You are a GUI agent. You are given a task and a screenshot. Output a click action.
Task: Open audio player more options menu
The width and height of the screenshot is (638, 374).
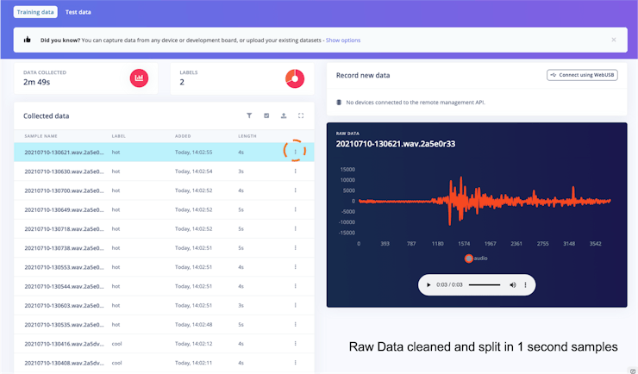(x=527, y=284)
